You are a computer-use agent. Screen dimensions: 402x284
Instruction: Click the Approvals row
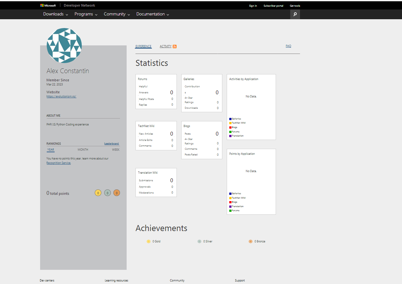pos(156,187)
